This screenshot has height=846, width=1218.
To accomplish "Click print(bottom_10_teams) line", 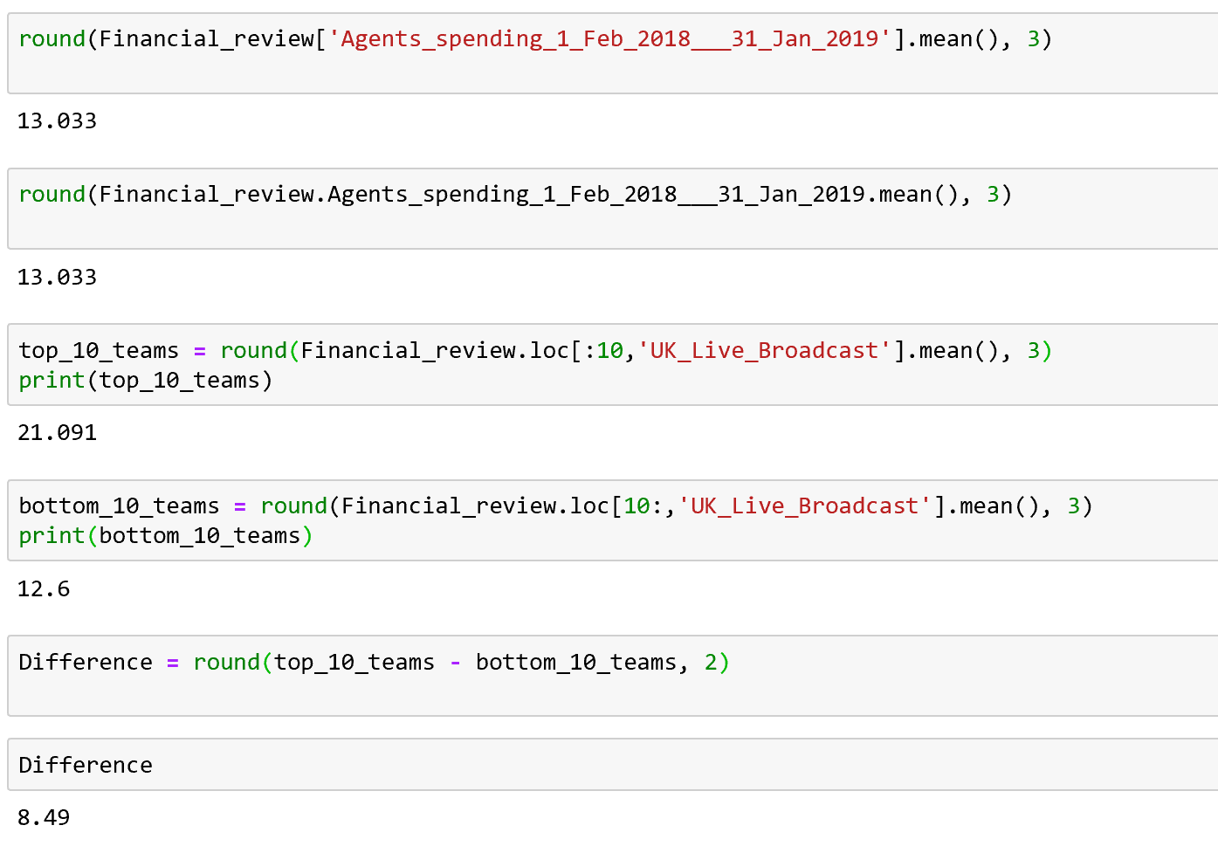I will coord(166,536).
